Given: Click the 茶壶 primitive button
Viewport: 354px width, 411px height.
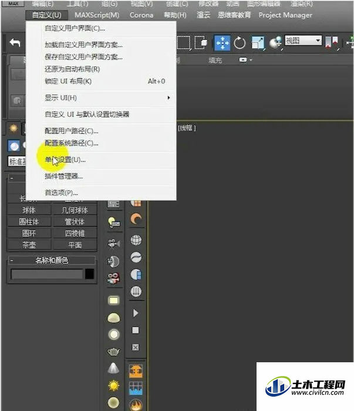Looking at the screenshot, I should [x=29, y=245].
